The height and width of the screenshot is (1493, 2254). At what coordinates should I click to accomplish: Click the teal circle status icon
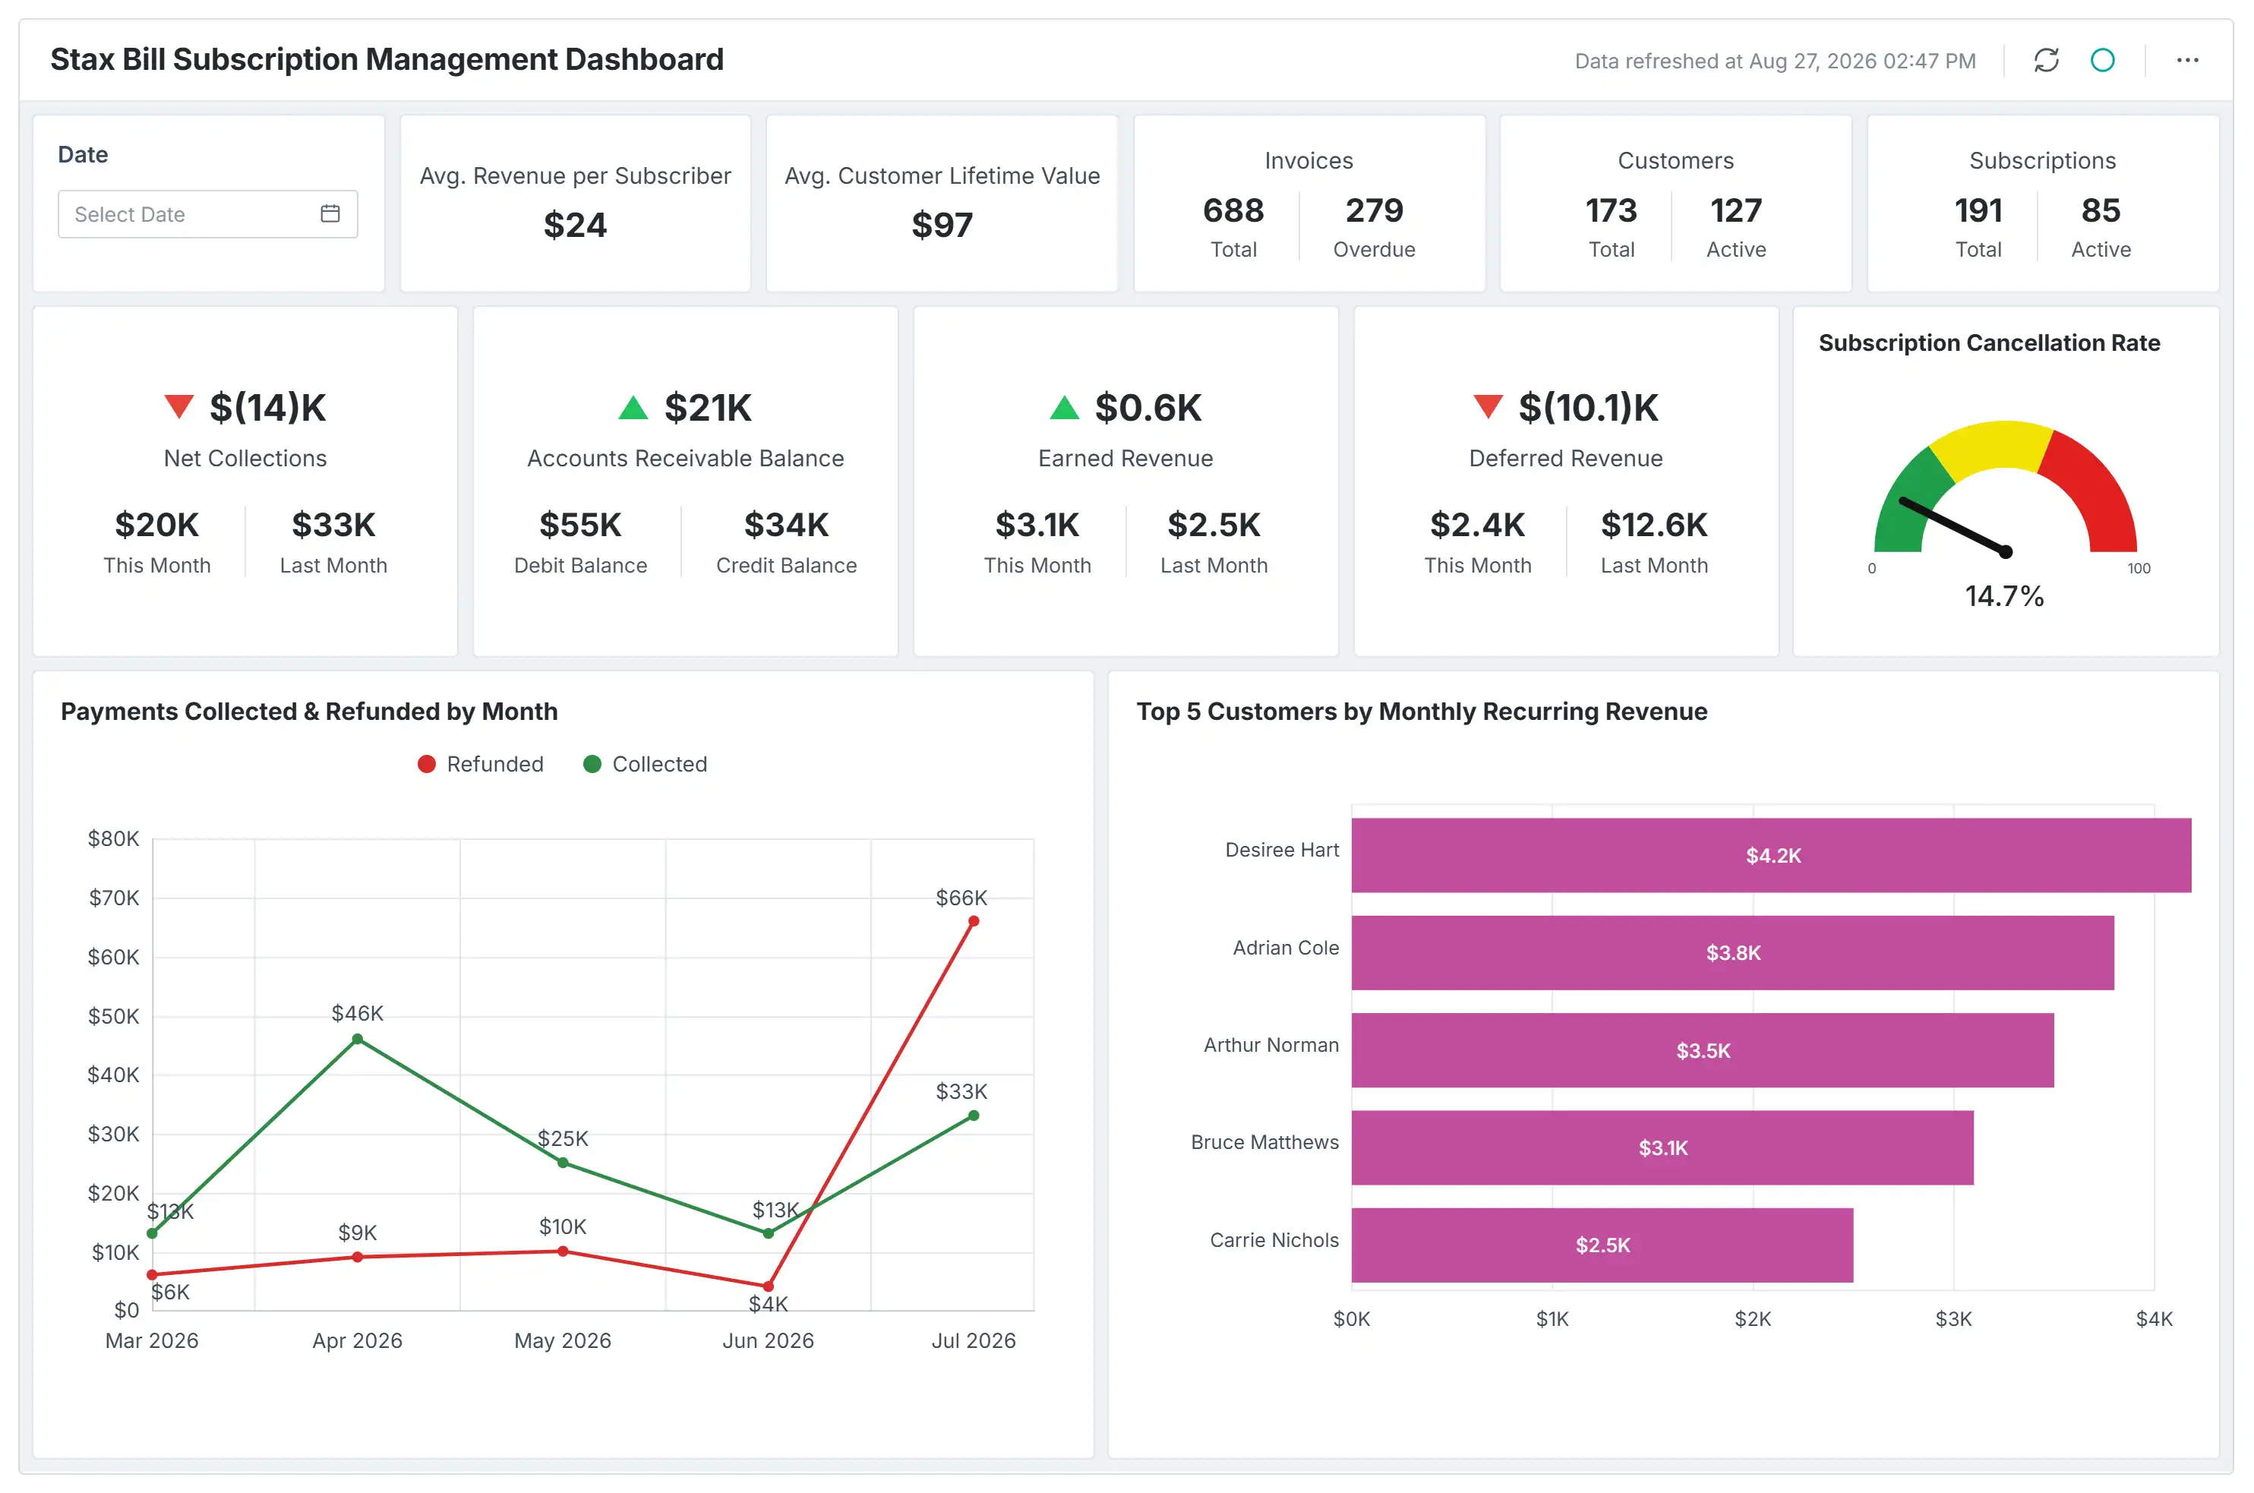pyautogui.click(x=2101, y=60)
